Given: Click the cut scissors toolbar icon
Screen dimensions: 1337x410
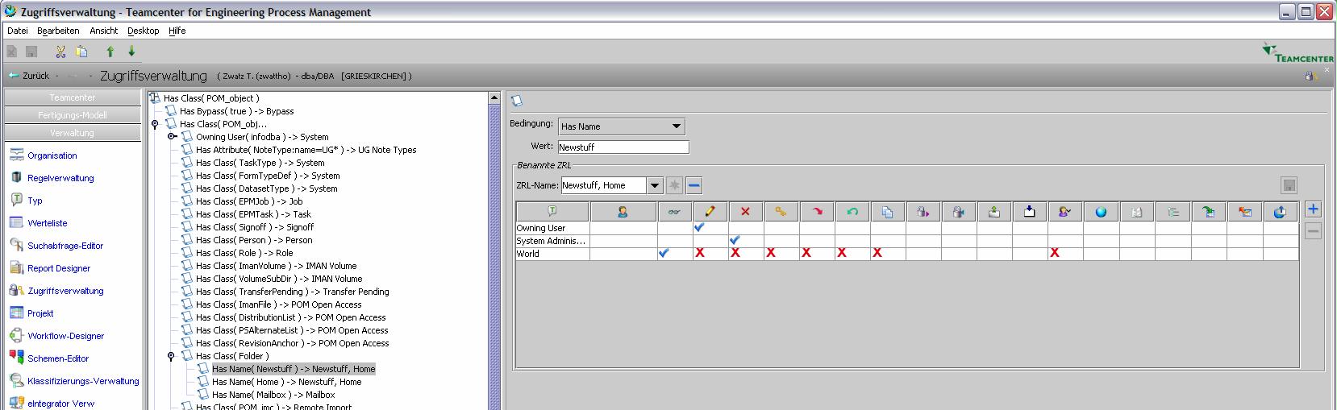Looking at the screenshot, I should pyautogui.click(x=60, y=52).
